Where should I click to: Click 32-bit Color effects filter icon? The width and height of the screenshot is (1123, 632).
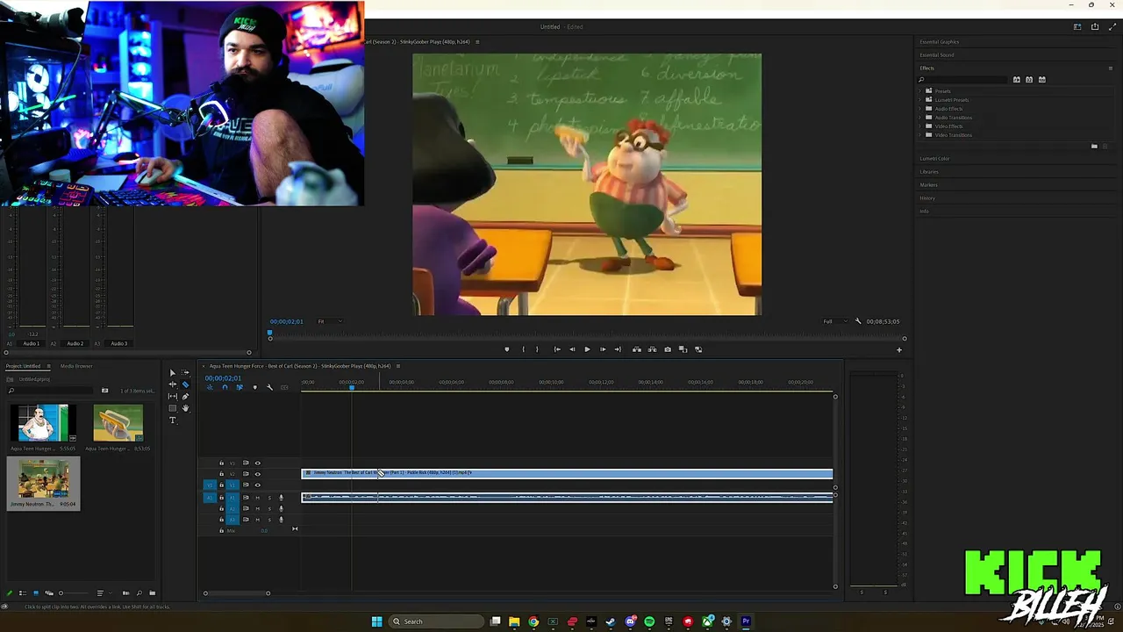1029,80
